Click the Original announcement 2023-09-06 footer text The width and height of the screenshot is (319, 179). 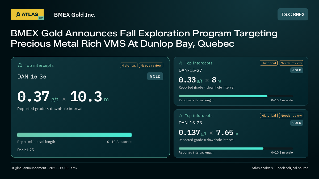point(44,168)
